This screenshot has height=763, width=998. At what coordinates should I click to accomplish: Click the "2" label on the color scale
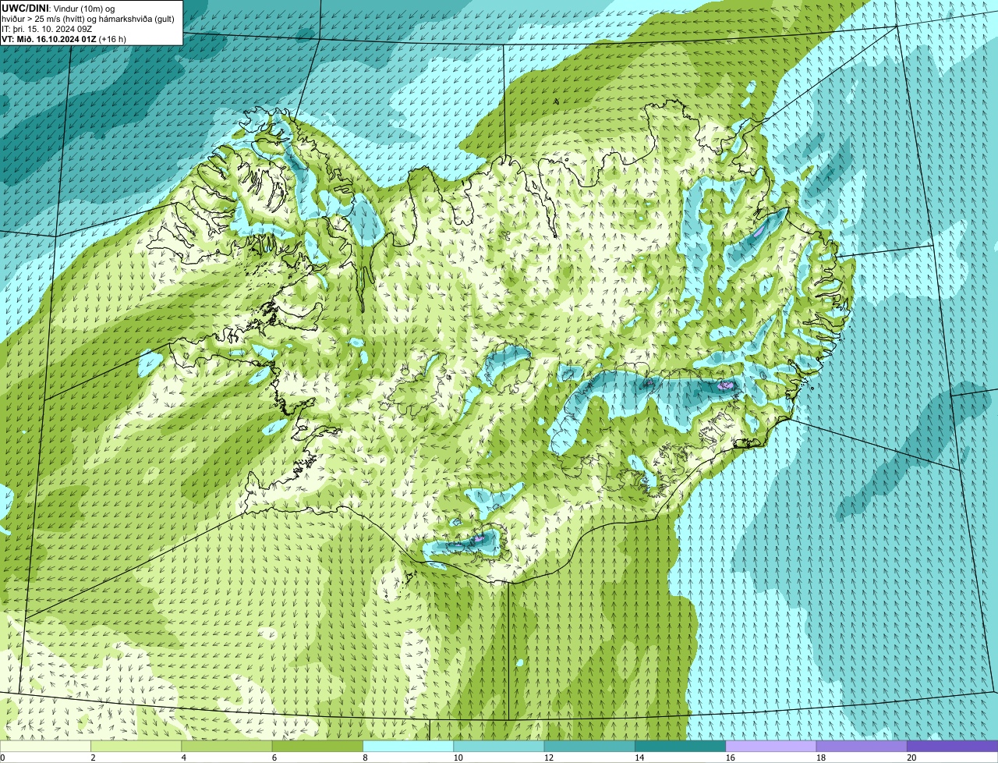pyautogui.click(x=93, y=758)
